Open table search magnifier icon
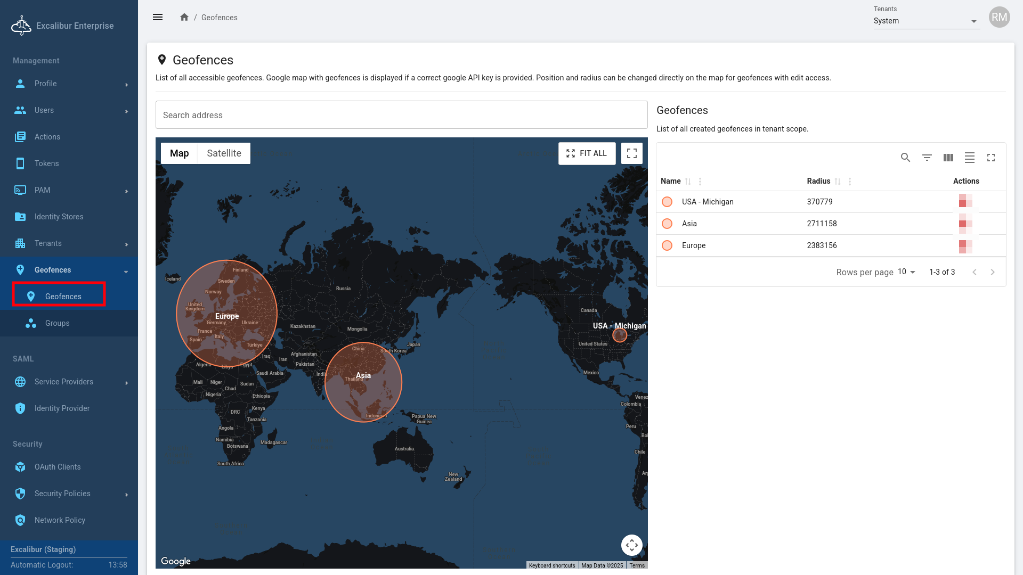 click(905, 158)
